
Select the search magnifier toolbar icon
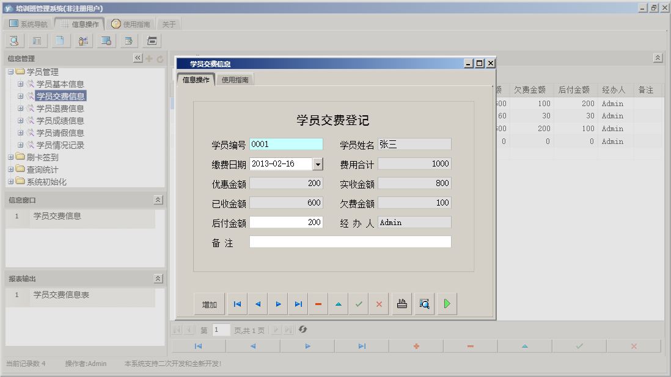[x=13, y=40]
